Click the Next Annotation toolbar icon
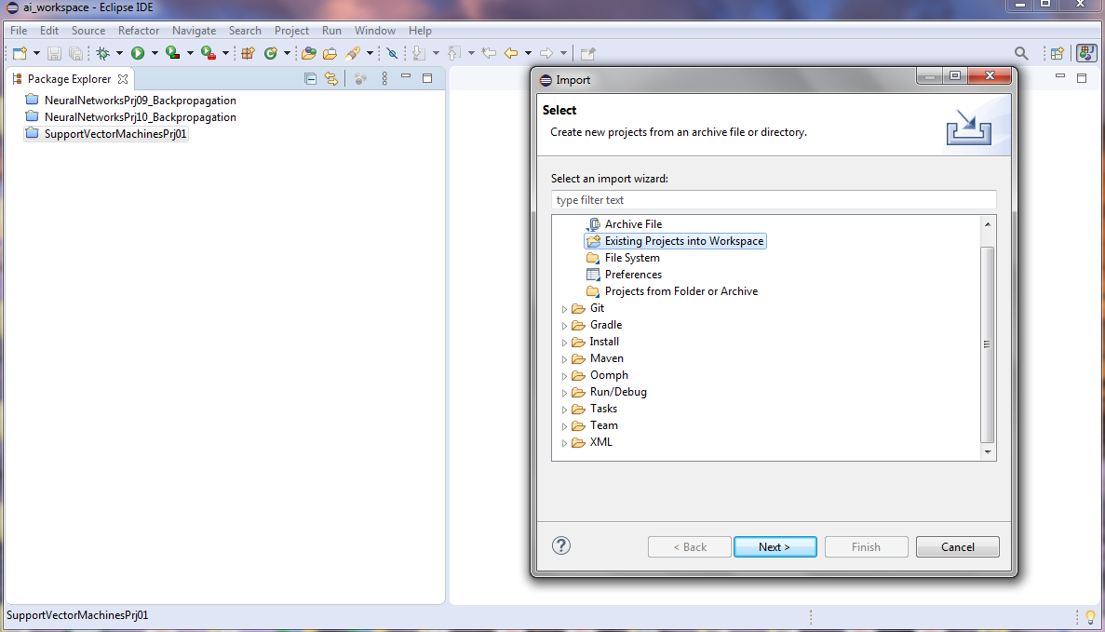This screenshot has height=632, width=1105. (x=419, y=53)
